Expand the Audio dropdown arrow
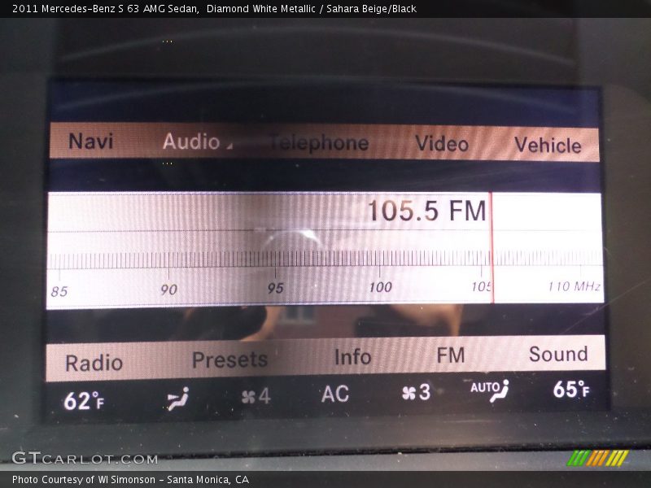Screen dimensions: 651x488 (229, 146)
